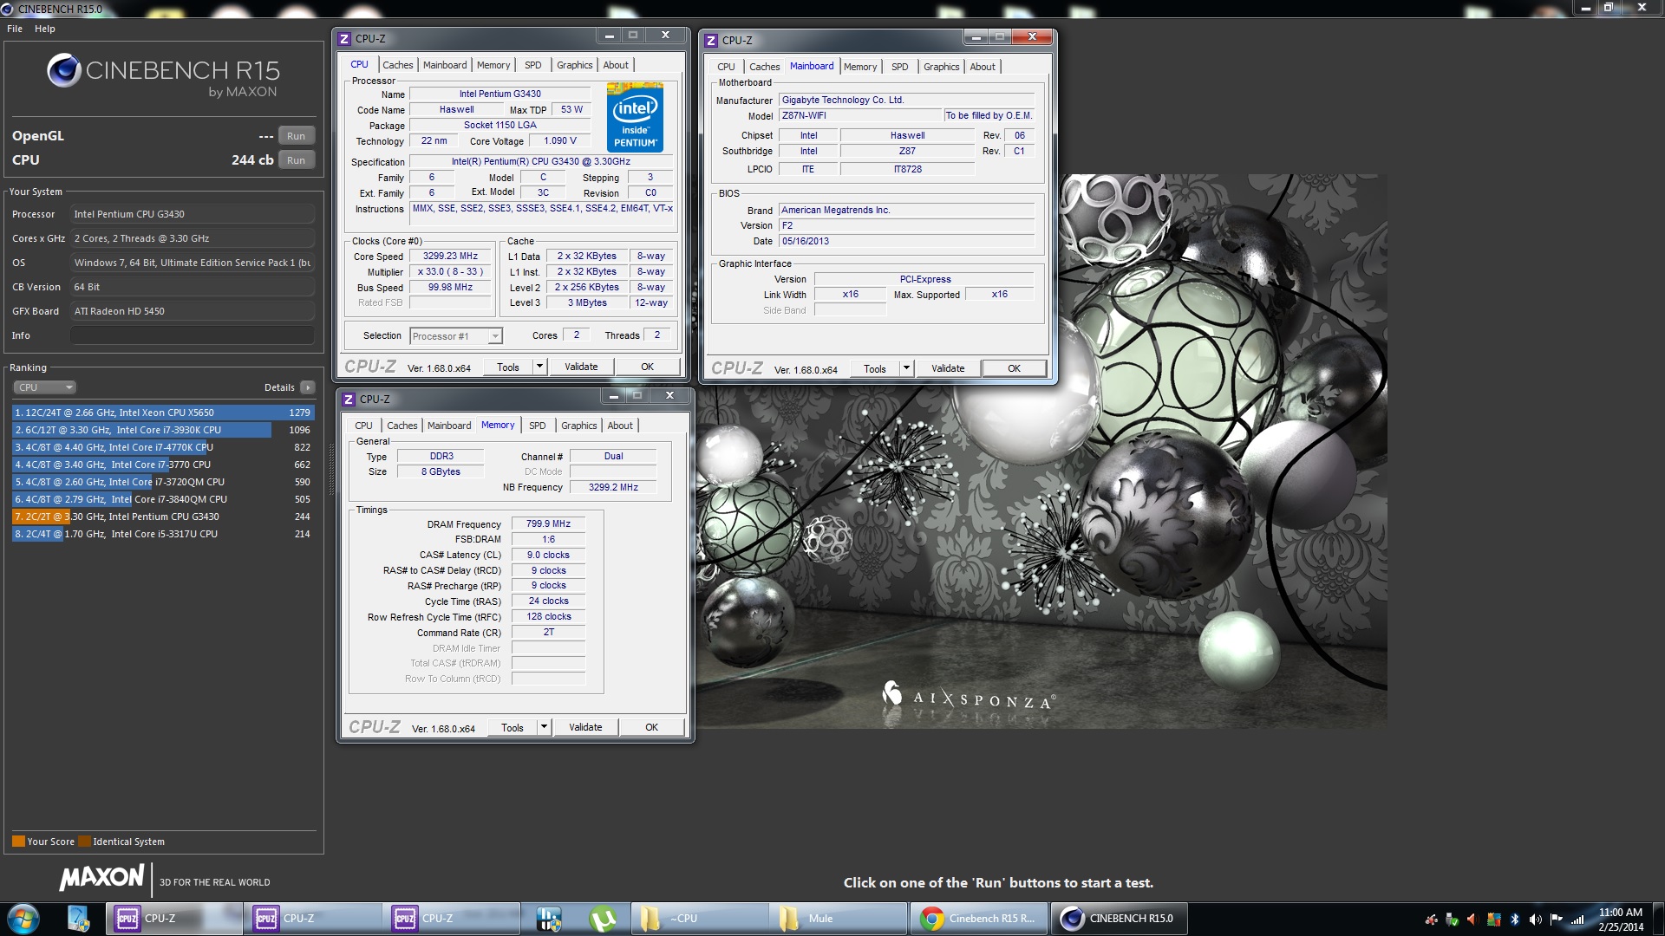Viewport: 1665px width, 936px height.
Task: Select ranking row Intel Core i5-3317U CPU
Action: (163, 534)
